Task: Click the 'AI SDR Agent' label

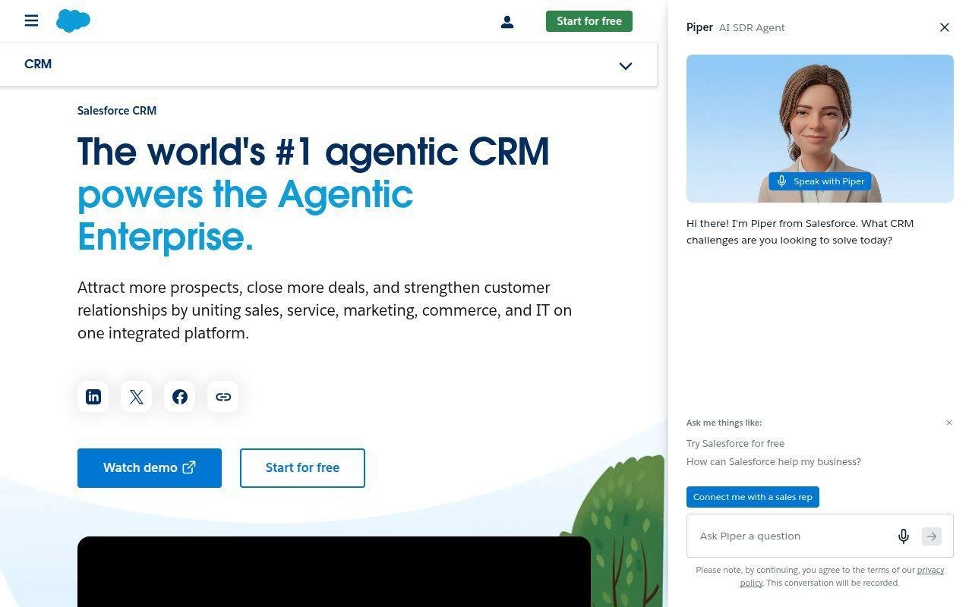Action: tap(752, 27)
